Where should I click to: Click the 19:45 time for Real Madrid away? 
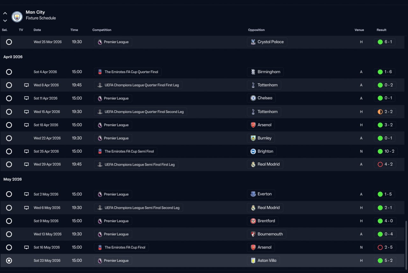click(x=77, y=164)
